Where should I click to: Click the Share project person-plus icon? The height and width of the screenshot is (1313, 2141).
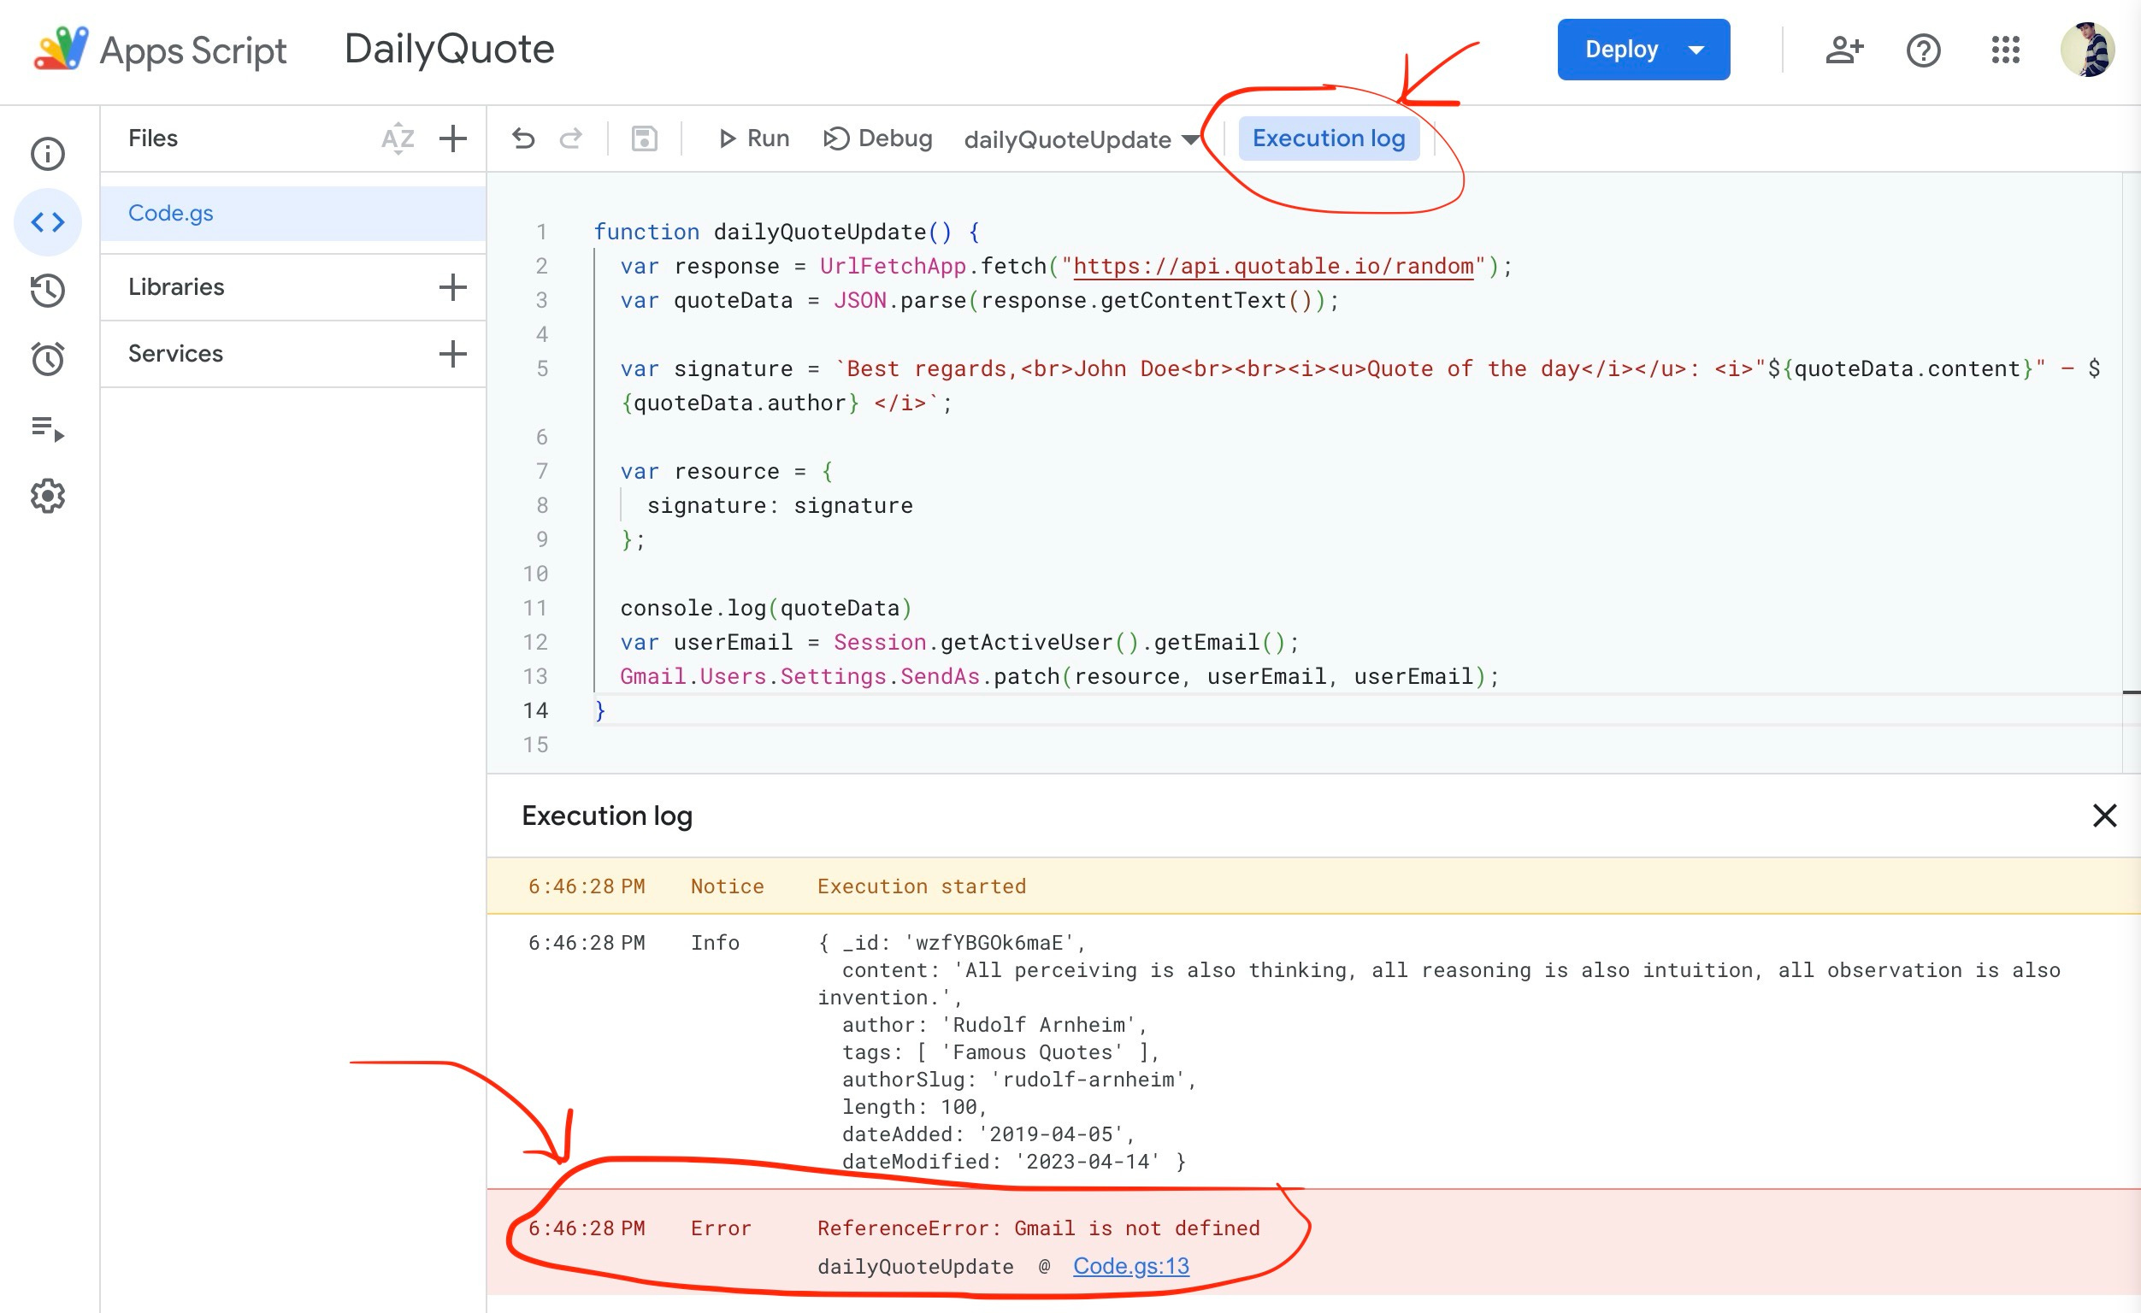(1843, 50)
